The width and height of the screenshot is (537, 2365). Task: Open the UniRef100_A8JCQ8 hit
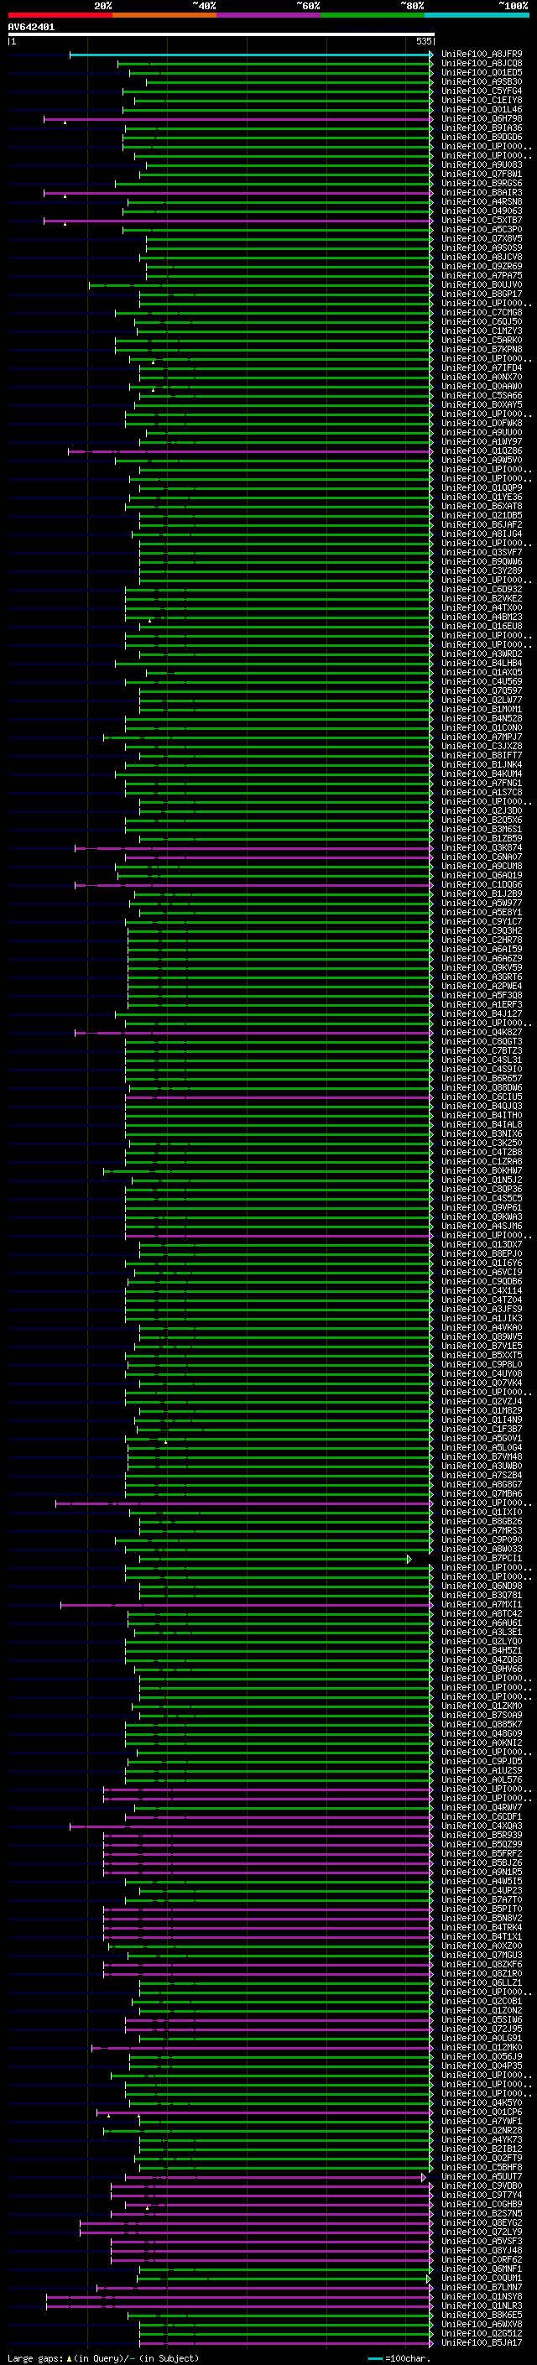click(x=482, y=64)
